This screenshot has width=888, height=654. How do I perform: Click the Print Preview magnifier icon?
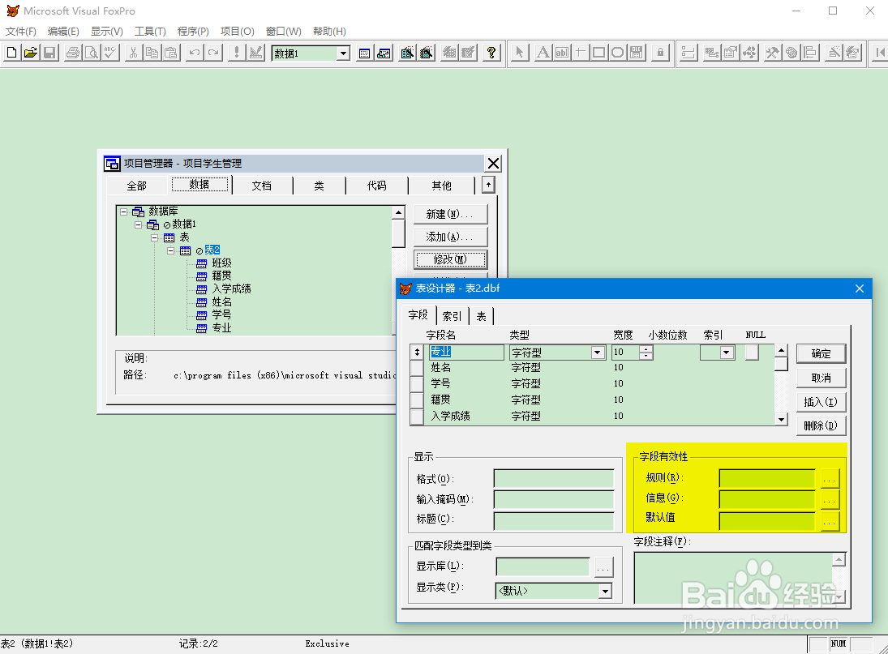pyautogui.click(x=91, y=53)
